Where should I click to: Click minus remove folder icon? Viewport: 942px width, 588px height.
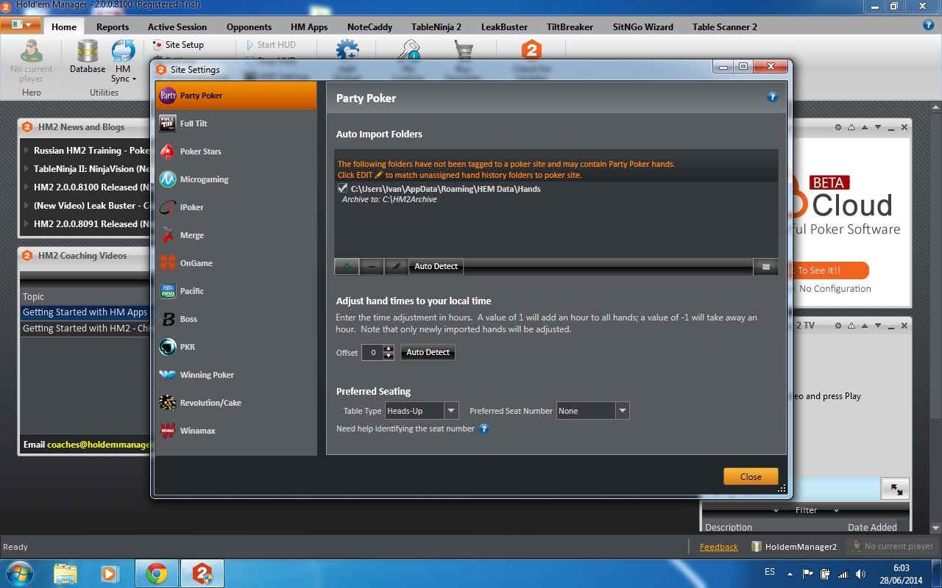coord(372,267)
